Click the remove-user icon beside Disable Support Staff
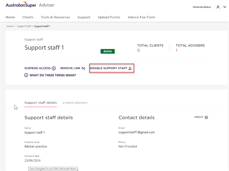Screen dimensions: 229x171 [x=130, y=68]
